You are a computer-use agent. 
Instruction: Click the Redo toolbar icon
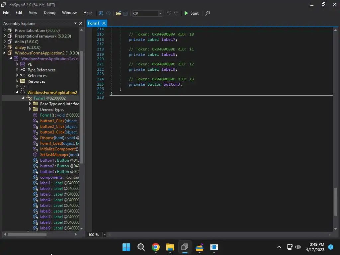point(177,13)
